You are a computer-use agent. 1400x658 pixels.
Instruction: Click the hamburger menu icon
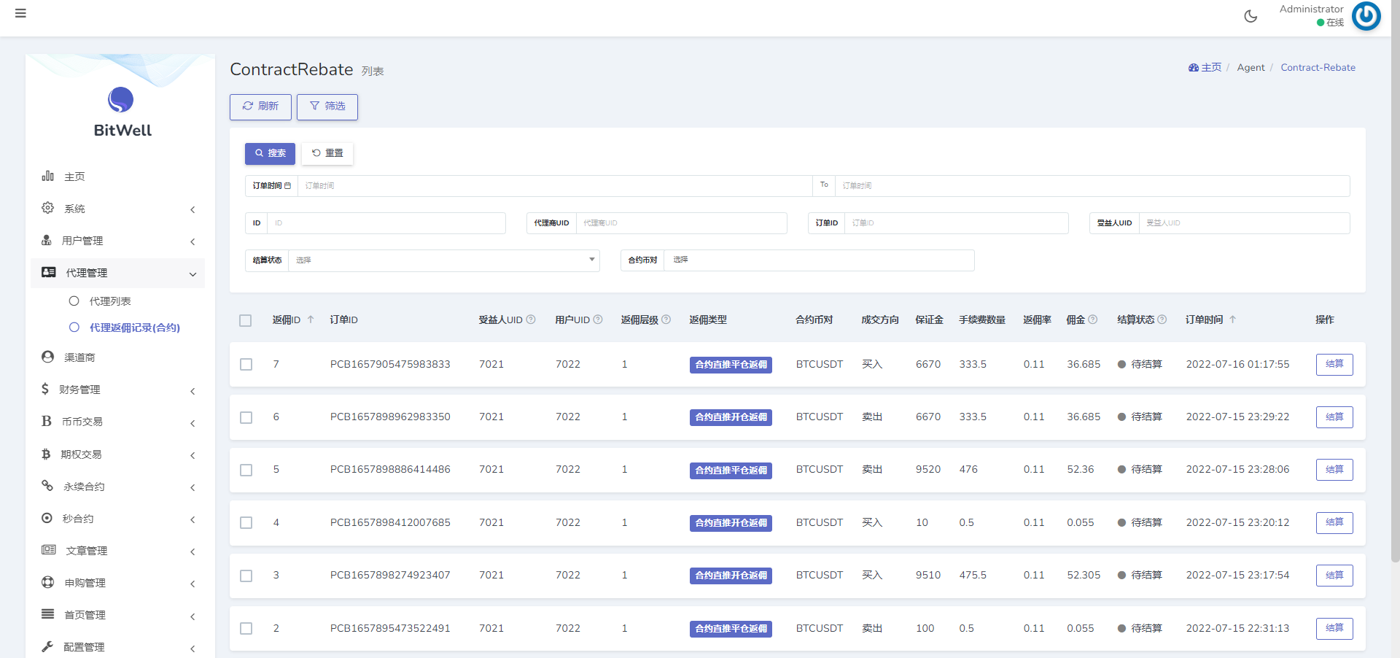(20, 13)
